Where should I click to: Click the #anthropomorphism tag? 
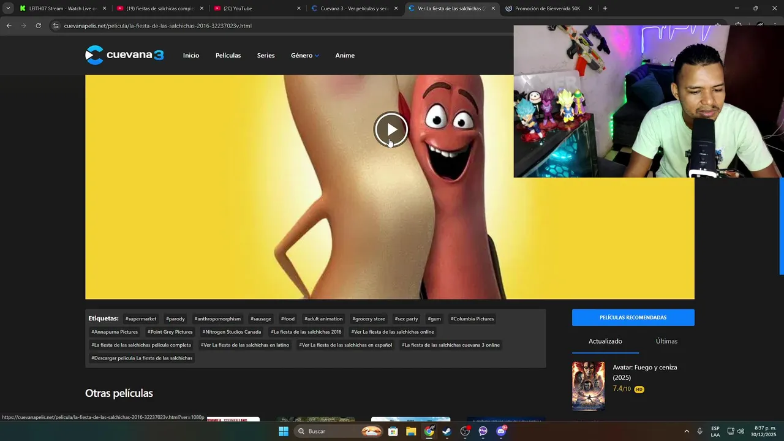point(217,318)
